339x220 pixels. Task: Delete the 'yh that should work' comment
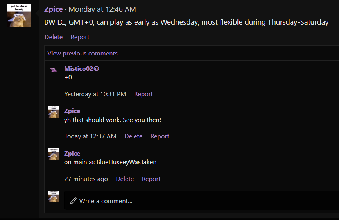[133, 136]
